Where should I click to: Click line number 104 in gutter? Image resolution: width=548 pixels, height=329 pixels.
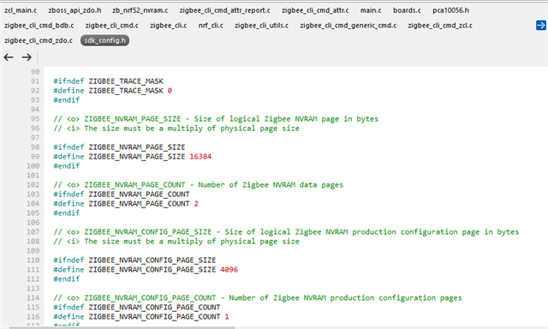[x=33, y=204]
